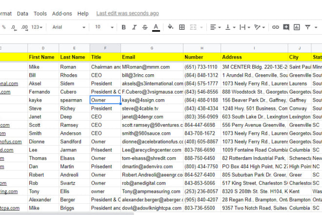Select the Kent city cell
Image resolution: width=322 pixels, height=215 pixels.
300,192
